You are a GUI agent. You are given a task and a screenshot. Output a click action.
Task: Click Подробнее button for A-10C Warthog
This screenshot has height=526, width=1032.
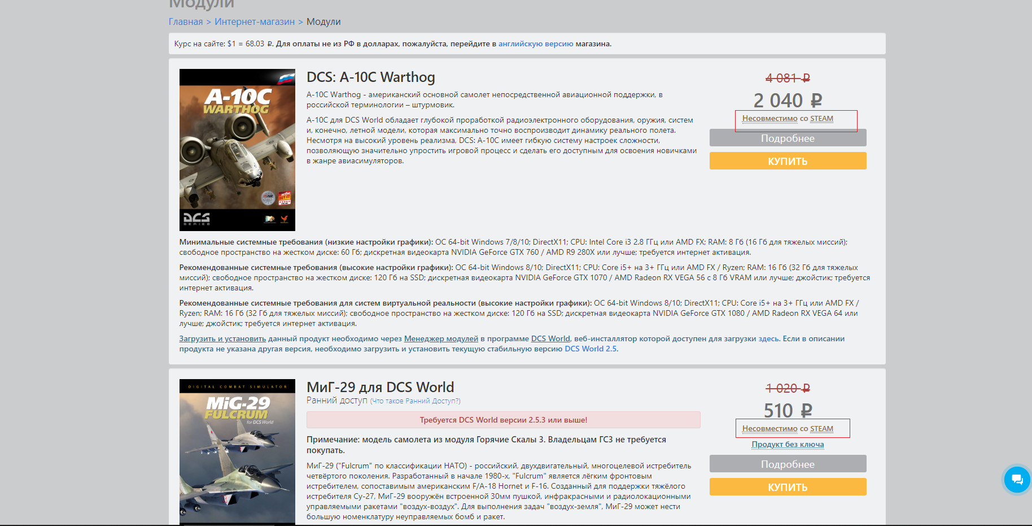[x=788, y=138]
